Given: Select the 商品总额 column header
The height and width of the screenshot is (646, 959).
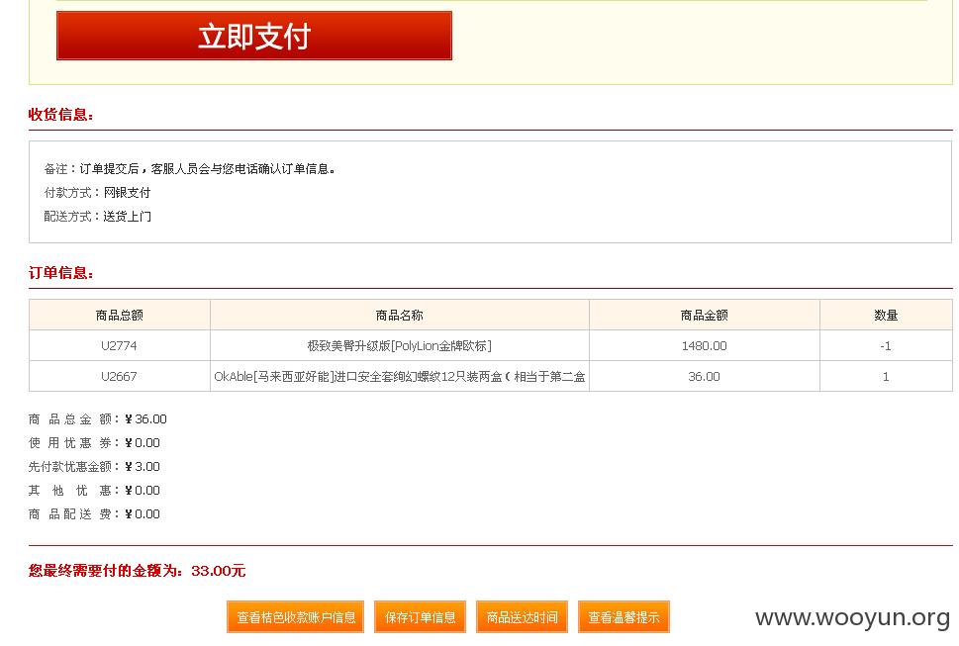Looking at the screenshot, I should 120,316.
